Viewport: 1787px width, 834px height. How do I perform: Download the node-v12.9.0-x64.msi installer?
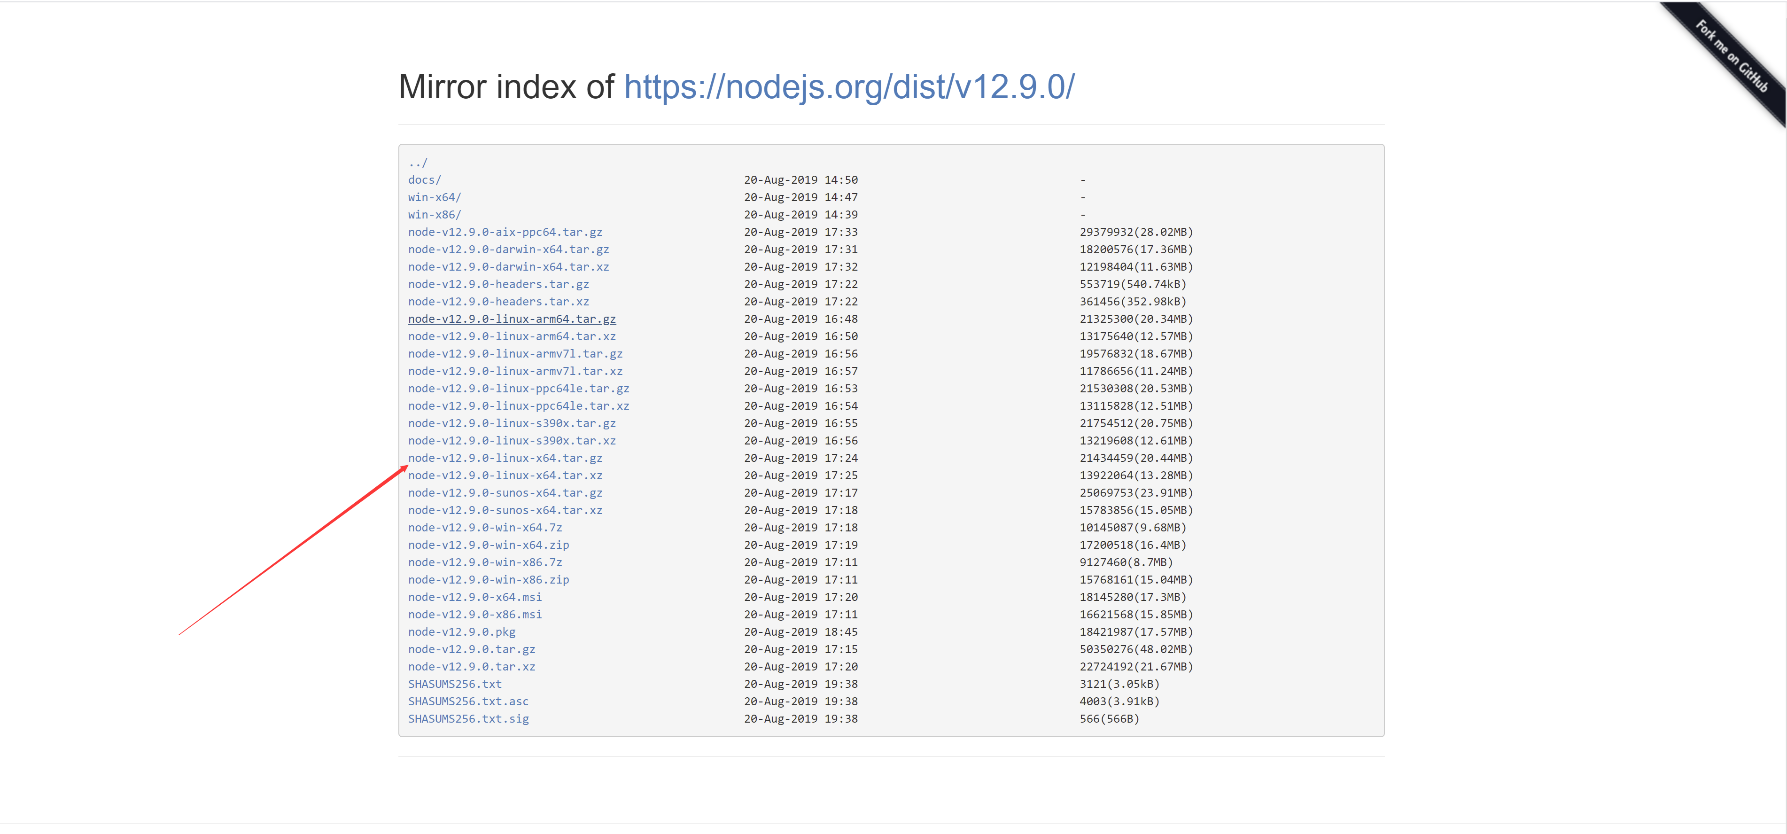click(474, 597)
